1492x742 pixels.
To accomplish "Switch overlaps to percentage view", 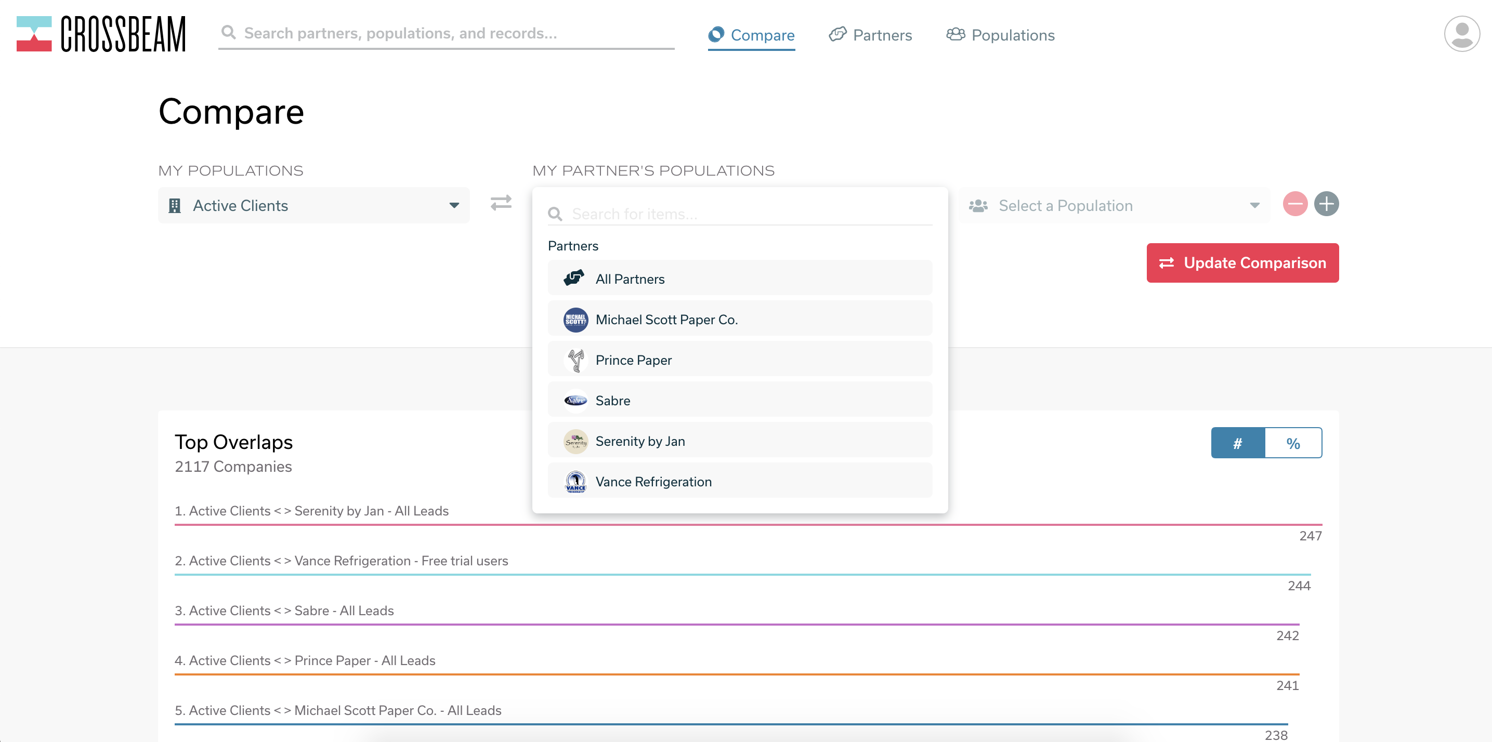I will tap(1293, 443).
